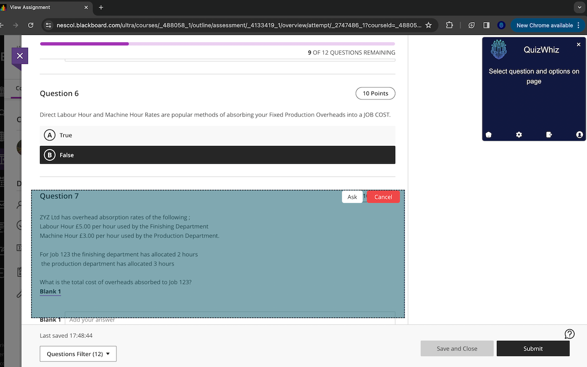The height and width of the screenshot is (367, 587).
Task: Select True for Question 6
Action: 217,135
